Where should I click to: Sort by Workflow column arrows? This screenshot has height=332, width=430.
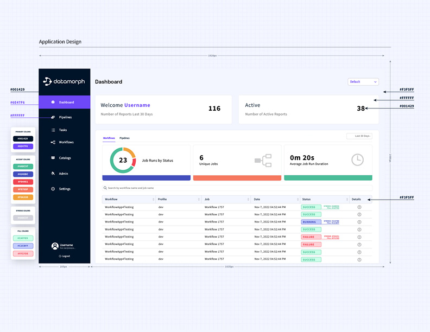pos(153,199)
